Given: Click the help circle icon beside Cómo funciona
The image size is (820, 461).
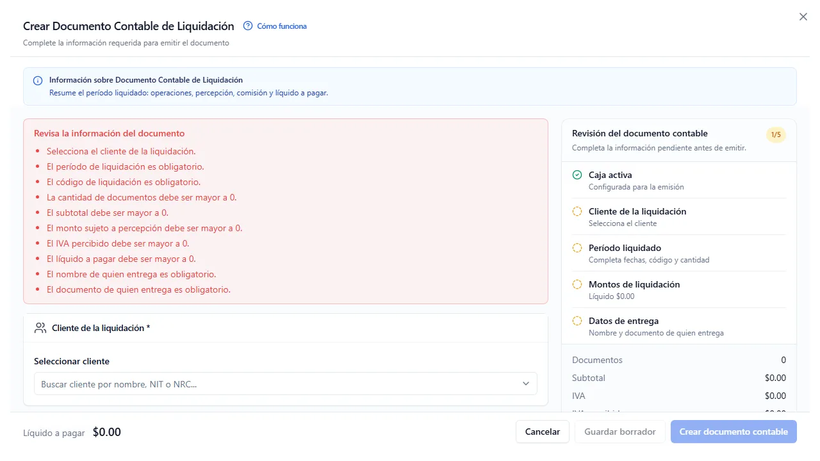Looking at the screenshot, I should (x=248, y=26).
